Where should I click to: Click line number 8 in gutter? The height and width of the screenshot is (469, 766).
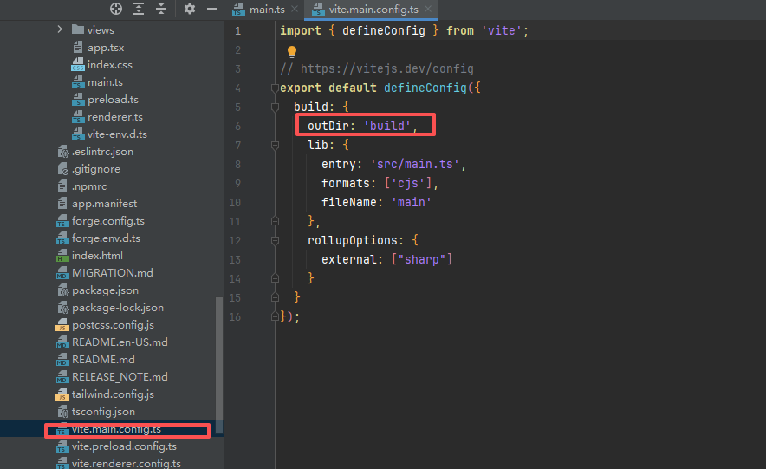pos(237,164)
